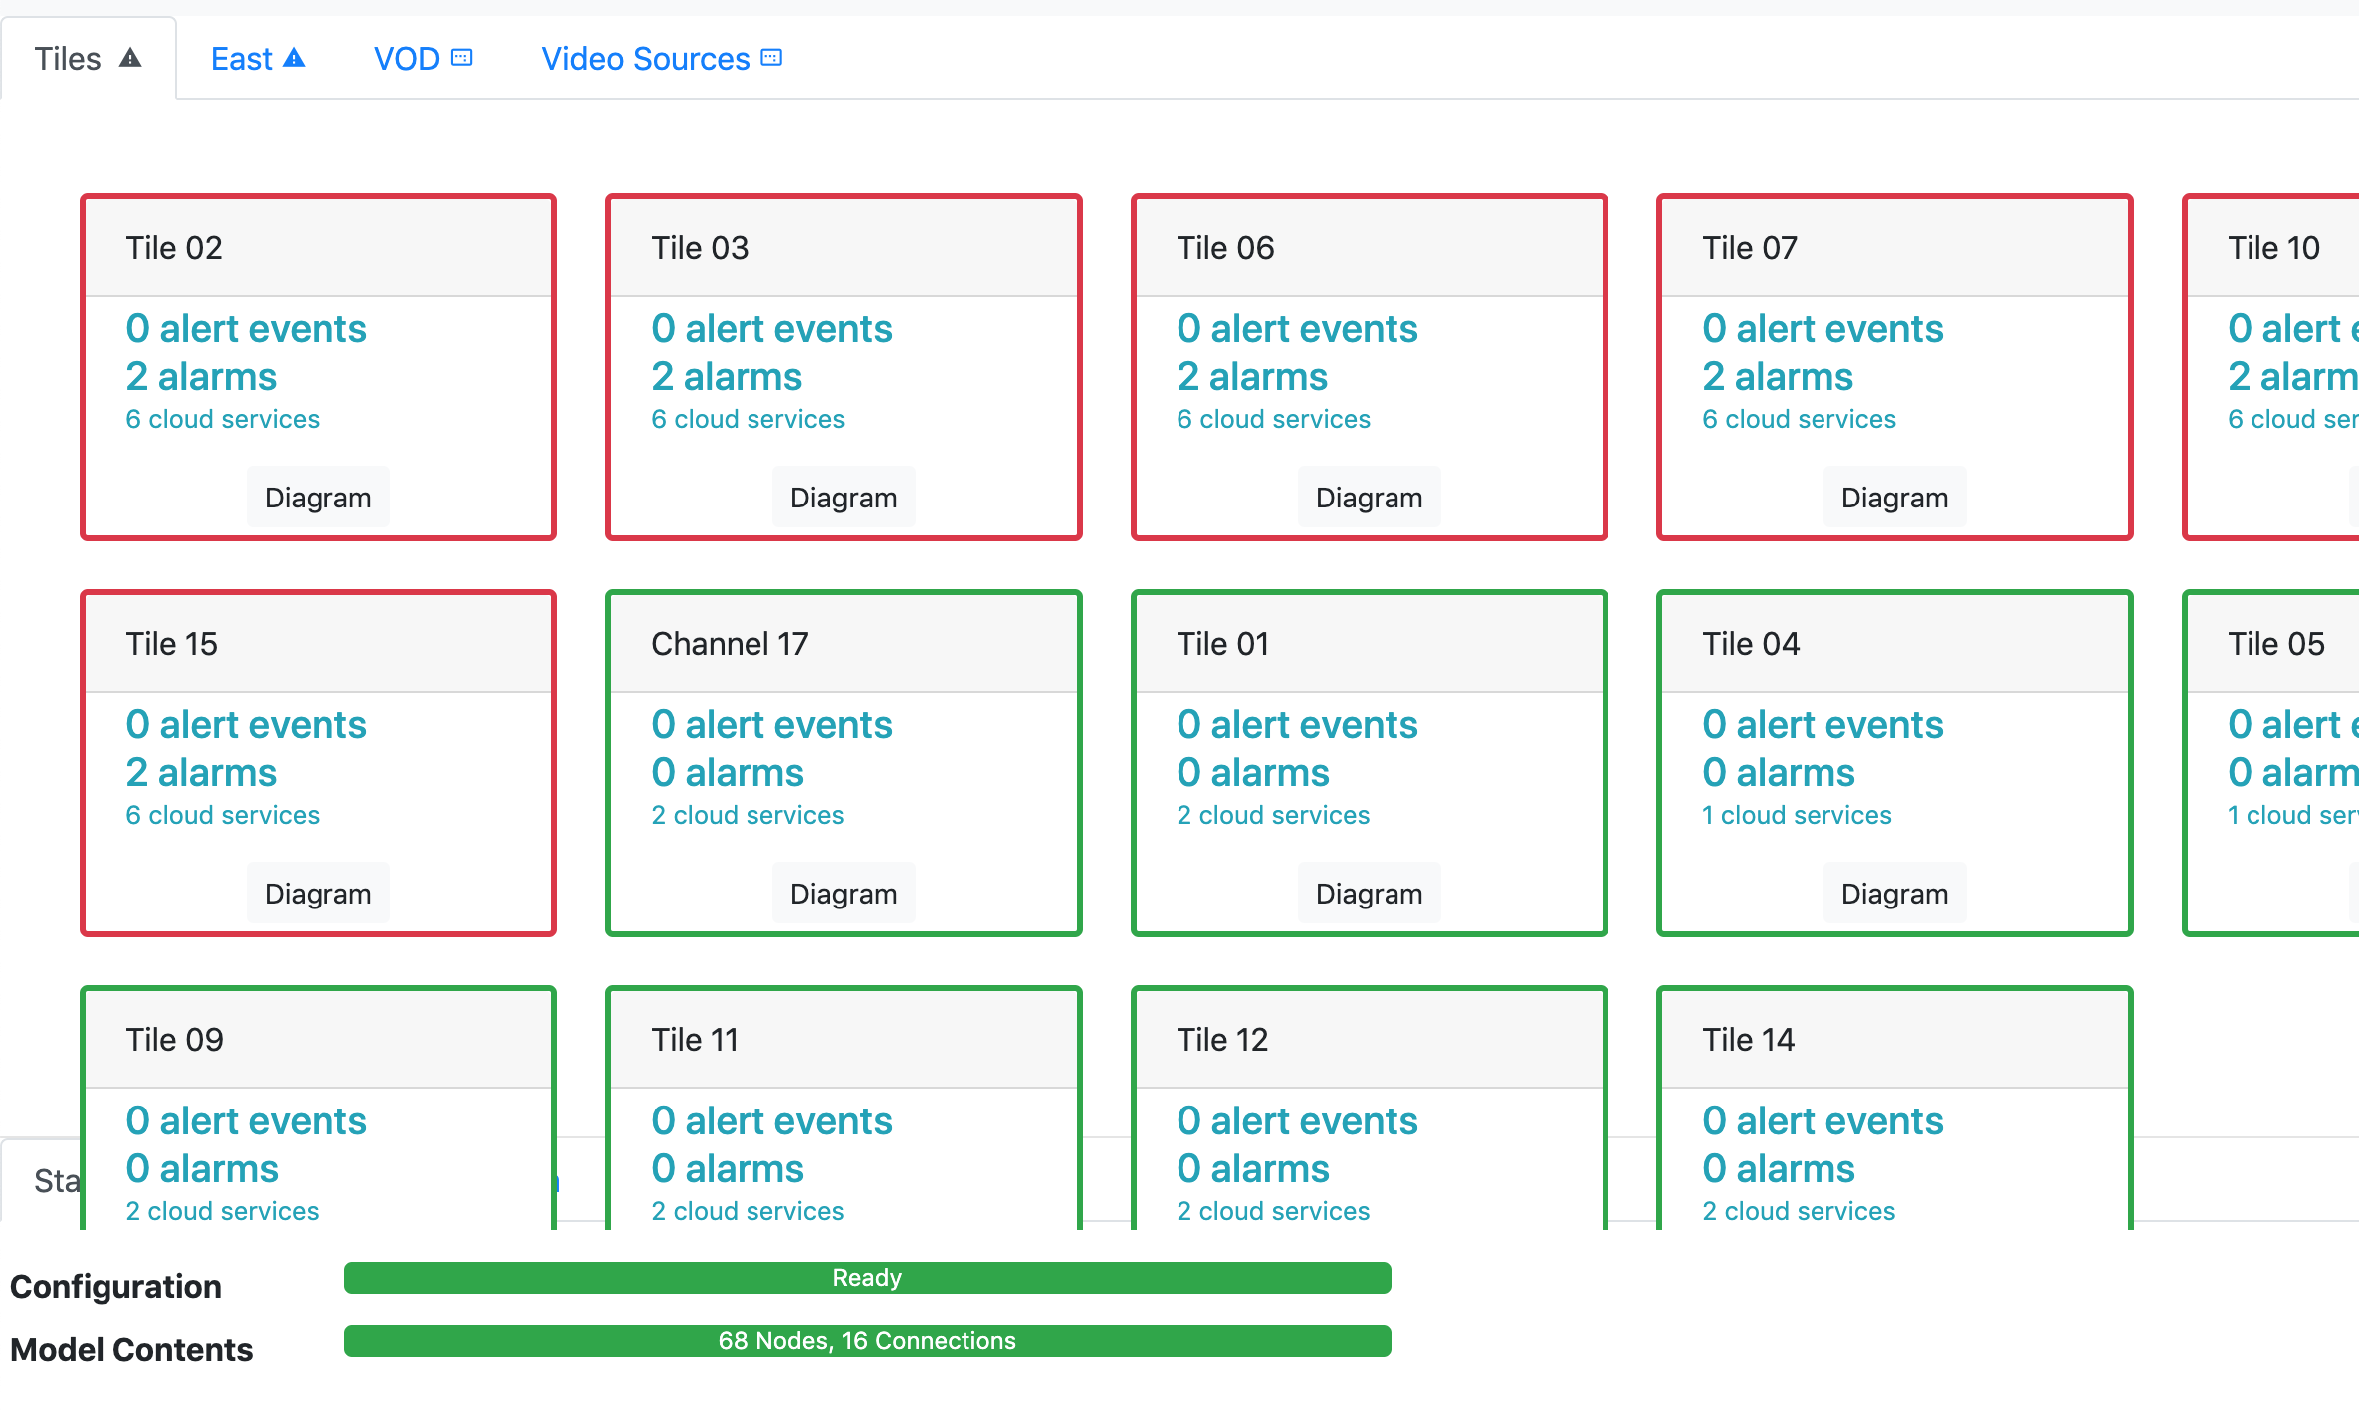Open the Diagram for Tile 02
Screen dimensions: 2359x1411
318,497
